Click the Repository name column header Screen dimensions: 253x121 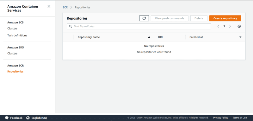[89, 37]
